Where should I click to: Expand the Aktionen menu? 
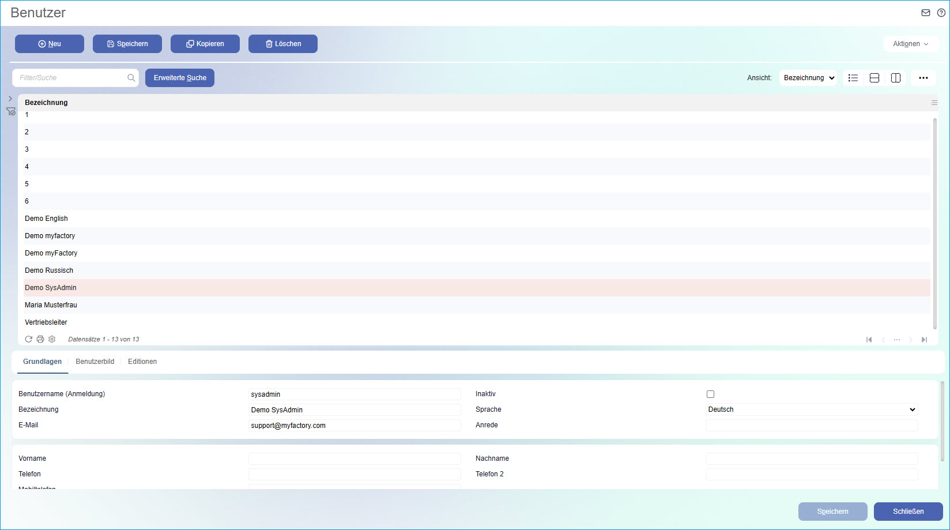[911, 44]
